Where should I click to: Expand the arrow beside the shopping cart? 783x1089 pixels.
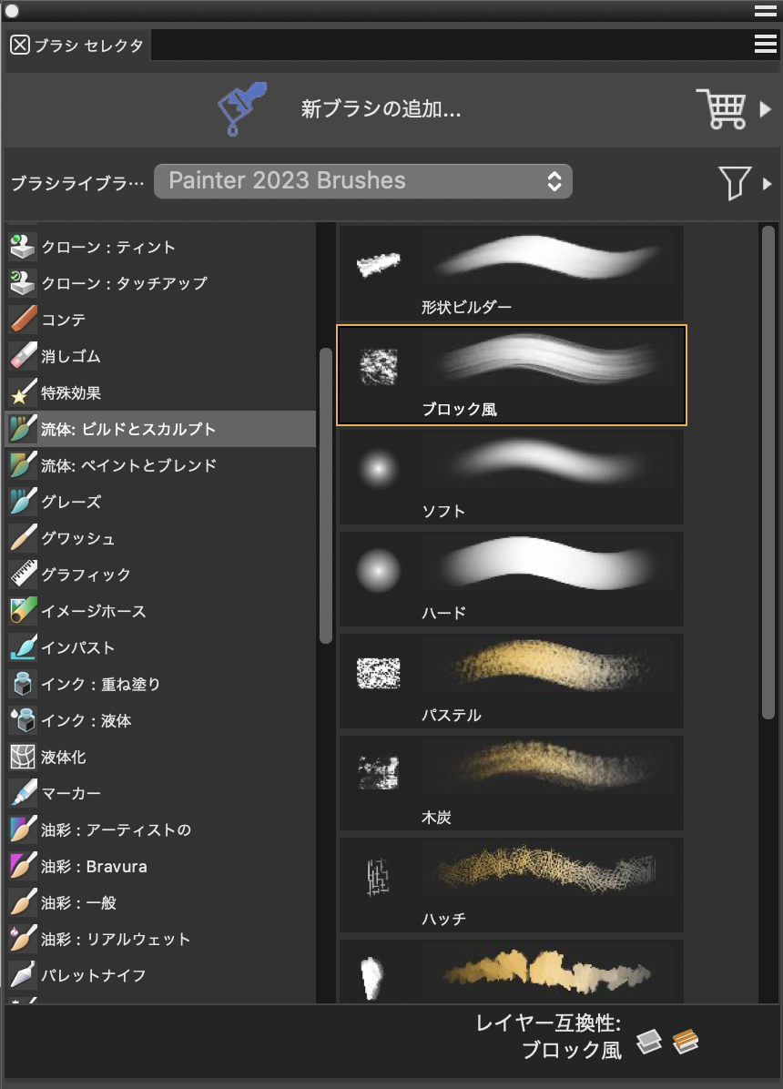766,109
